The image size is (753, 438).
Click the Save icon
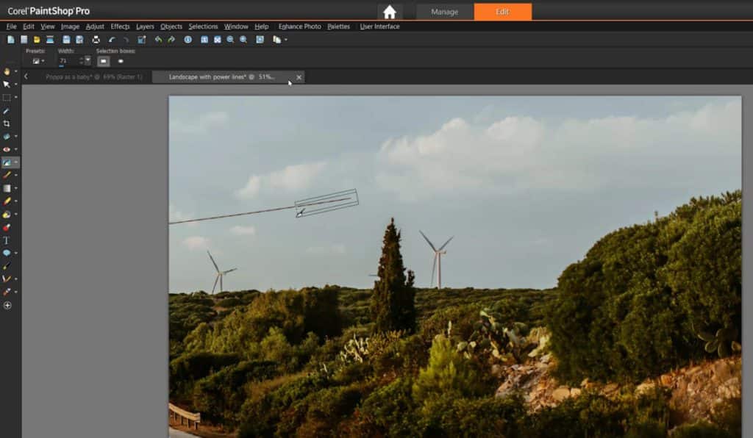(x=67, y=40)
